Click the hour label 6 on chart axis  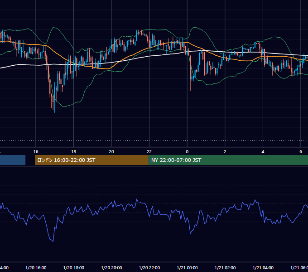(301, 152)
